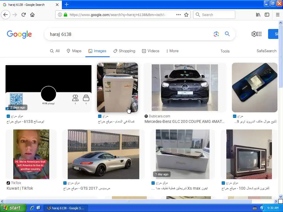Go back with the browser back arrow

[x=6, y=15]
